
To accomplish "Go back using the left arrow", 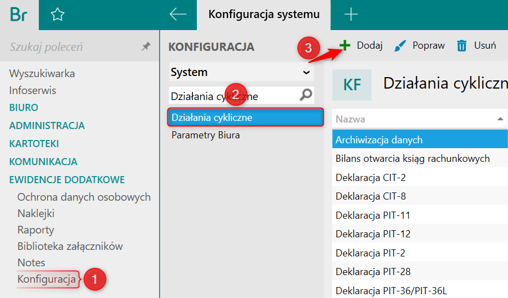I will click(178, 14).
